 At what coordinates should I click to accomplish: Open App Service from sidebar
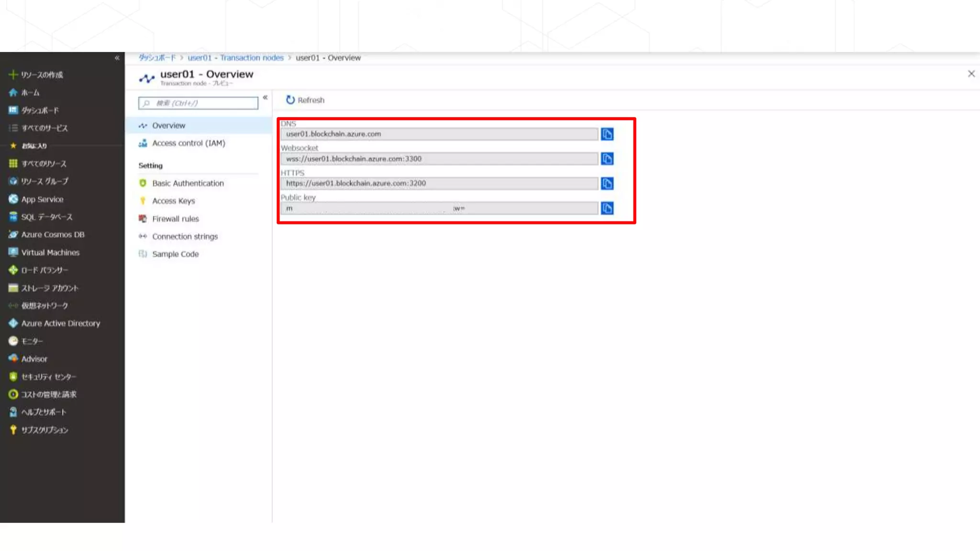tap(42, 199)
